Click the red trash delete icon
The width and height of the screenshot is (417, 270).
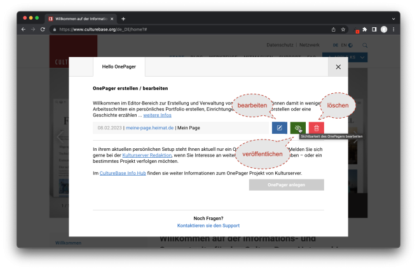click(x=316, y=128)
